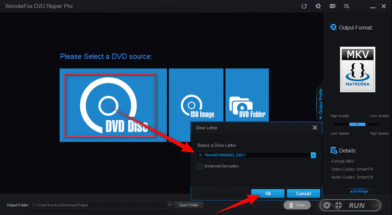
Task: Click the Output Folder path field
Action: [x=99, y=205]
